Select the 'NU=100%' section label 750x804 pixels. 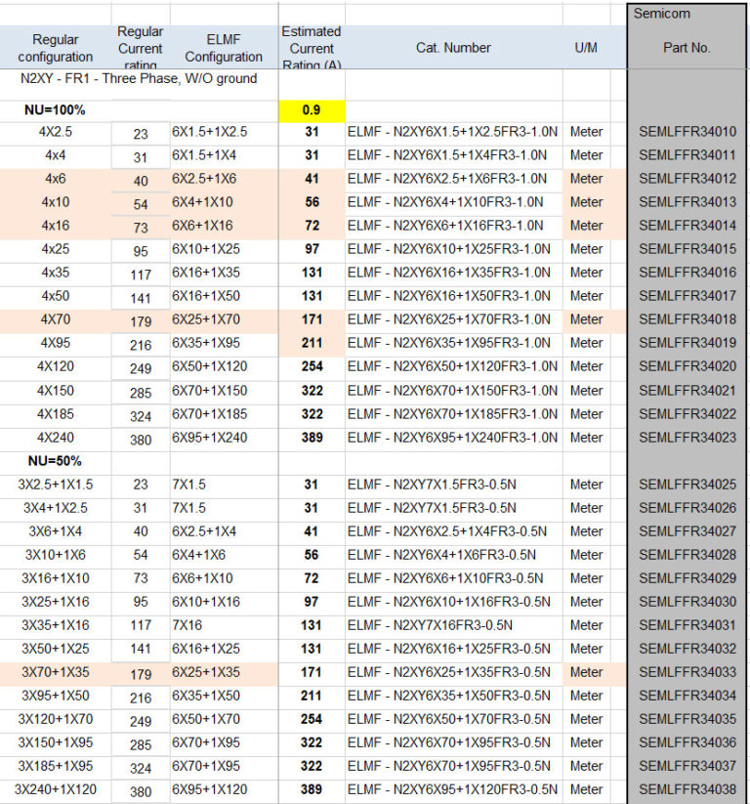coord(55,110)
